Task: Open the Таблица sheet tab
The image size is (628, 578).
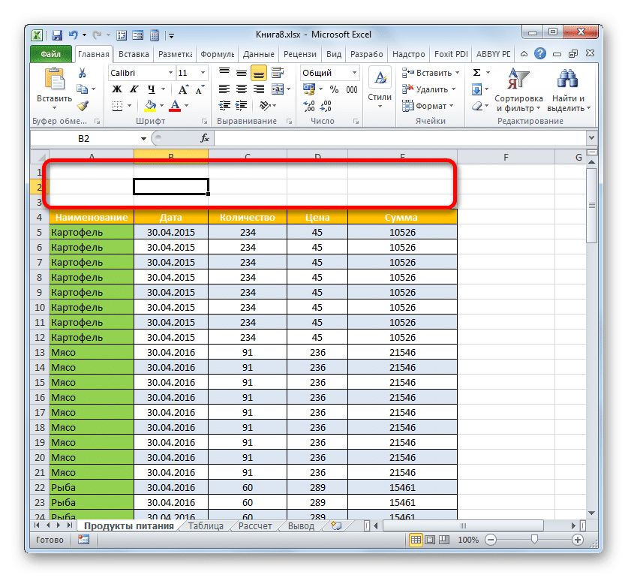Action: pyautogui.click(x=205, y=526)
